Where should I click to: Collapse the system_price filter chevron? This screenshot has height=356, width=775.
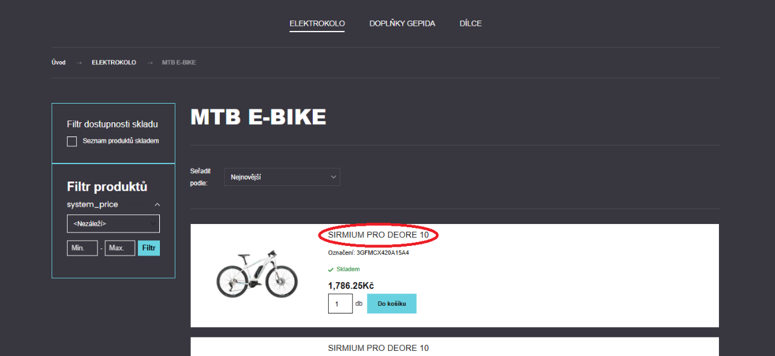[157, 205]
